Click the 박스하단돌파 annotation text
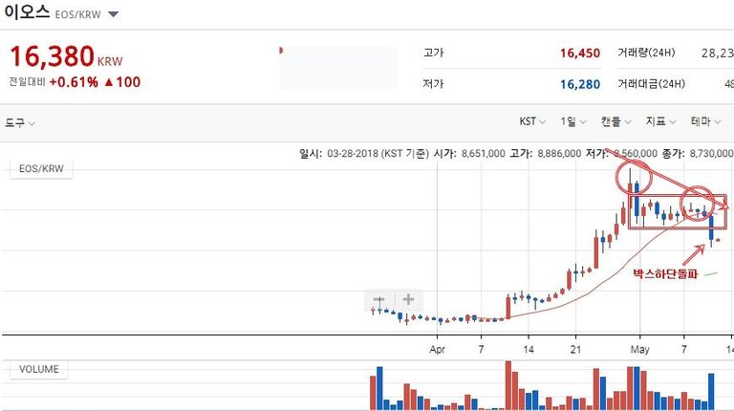The height and width of the screenshot is (411, 734). pyautogui.click(x=665, y=273)
